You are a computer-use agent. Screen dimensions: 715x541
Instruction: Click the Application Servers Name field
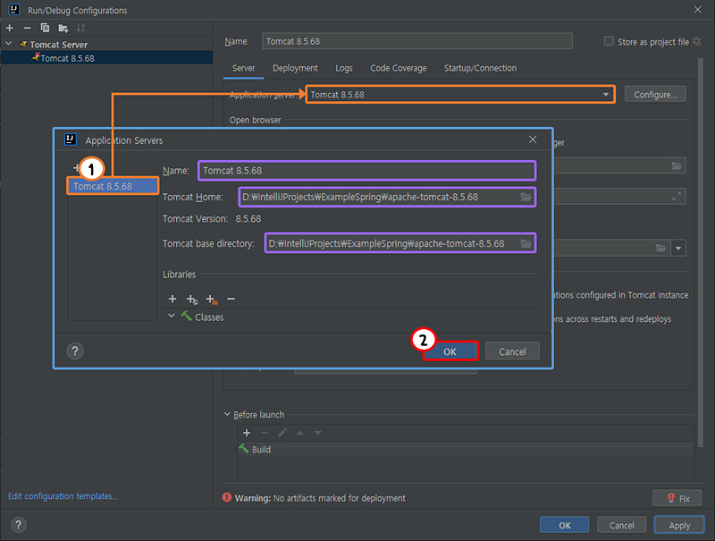[x=366, y=171]
